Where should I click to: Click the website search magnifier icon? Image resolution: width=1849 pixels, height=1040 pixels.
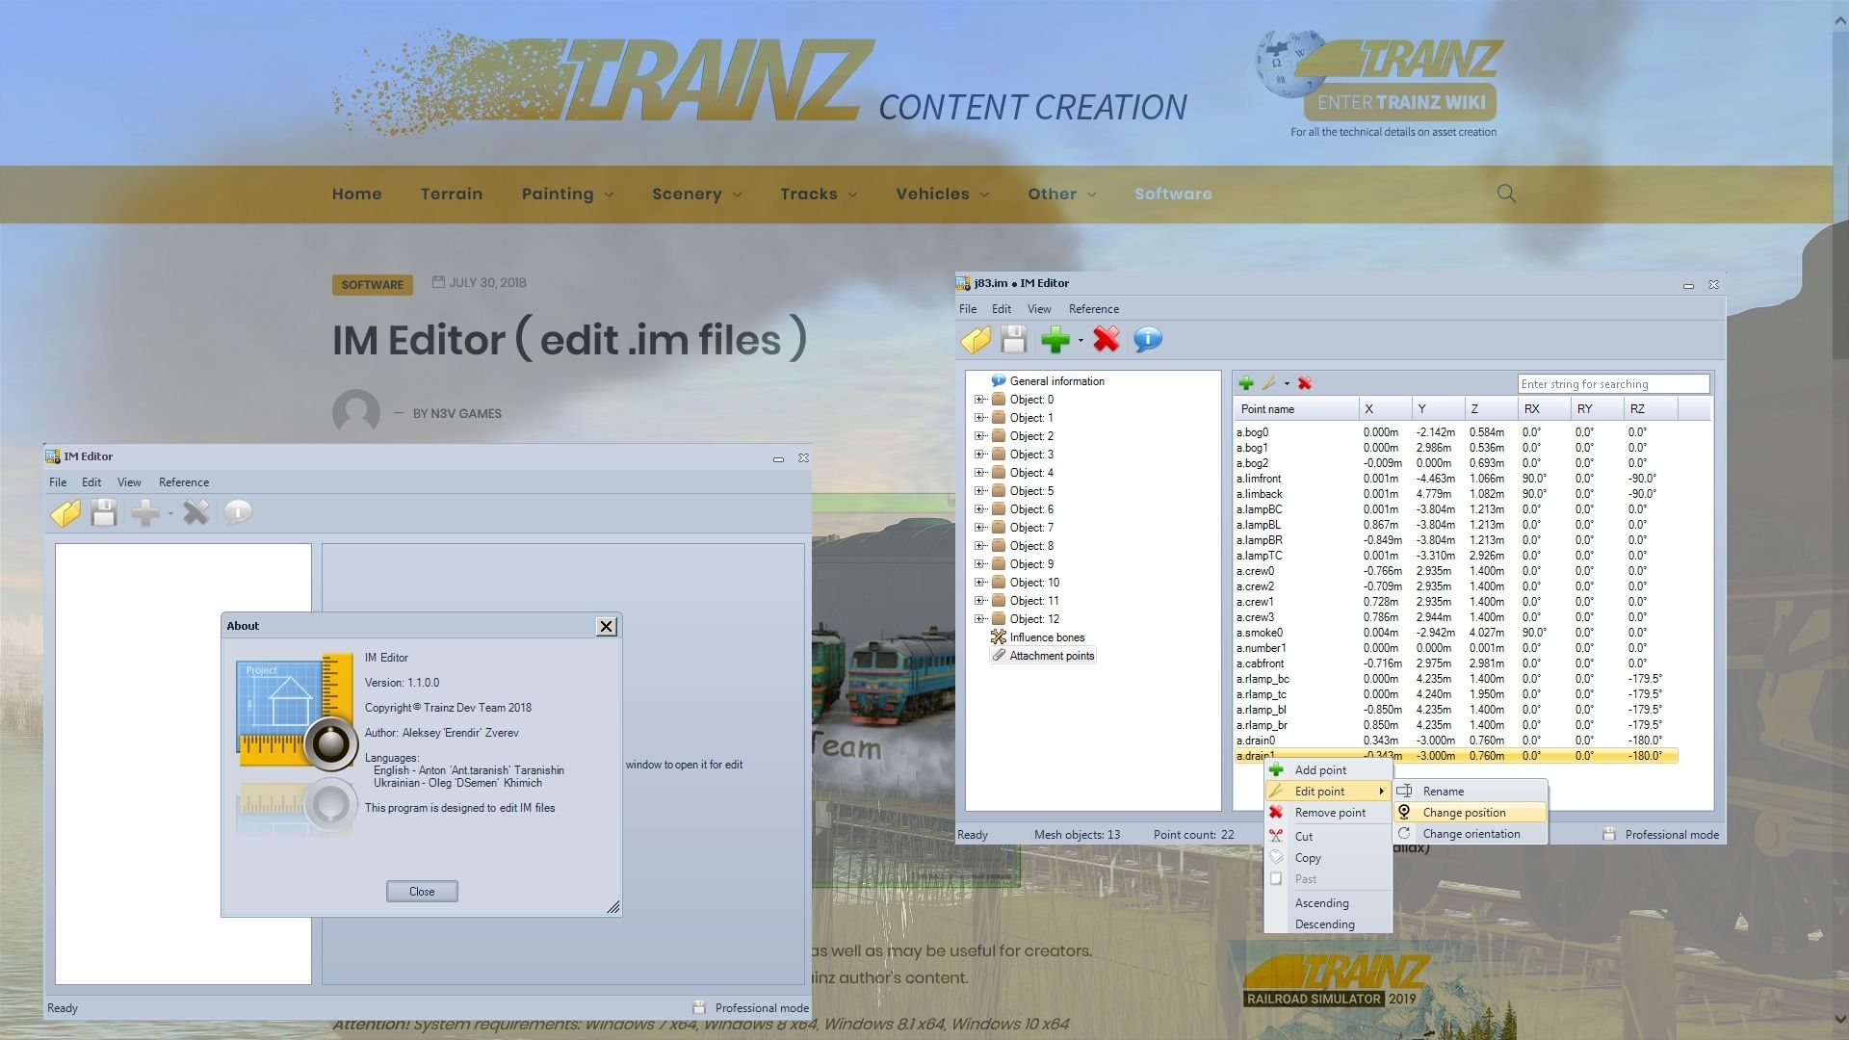click(x=1507, y=194)
